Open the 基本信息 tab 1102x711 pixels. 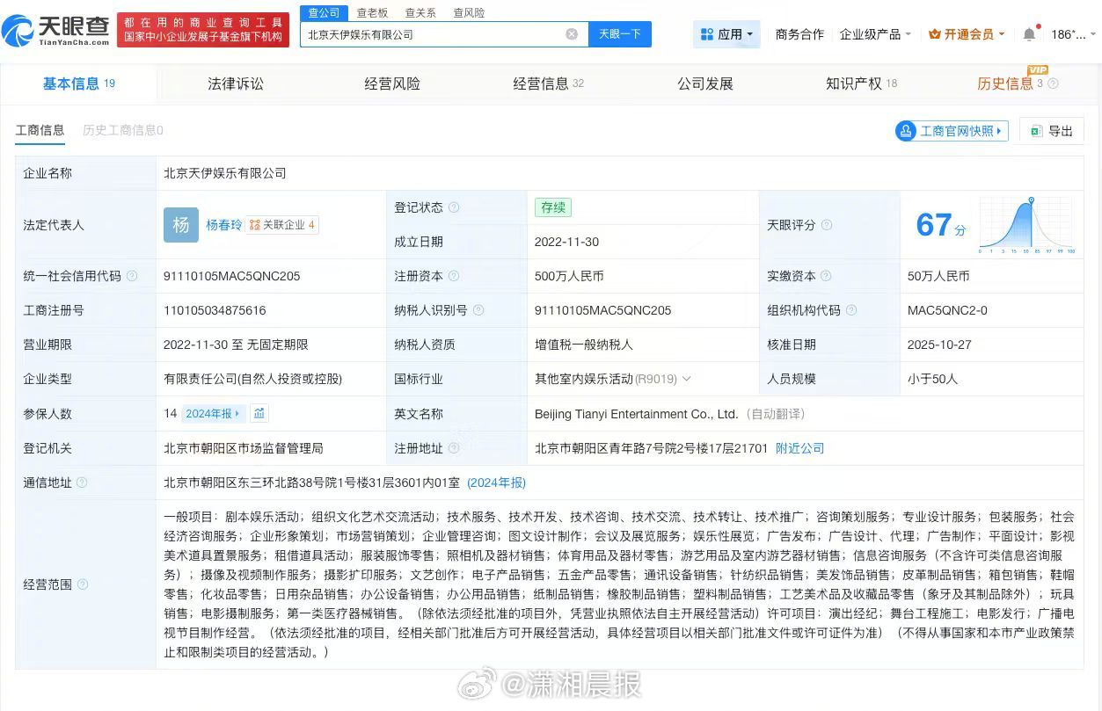tap(79, 83)
